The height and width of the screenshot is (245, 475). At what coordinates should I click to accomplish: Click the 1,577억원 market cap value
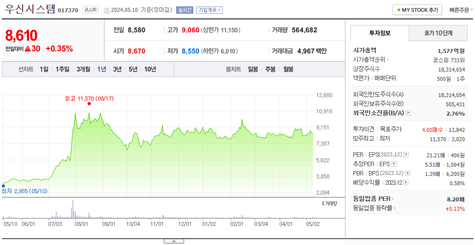coord(451,51)
